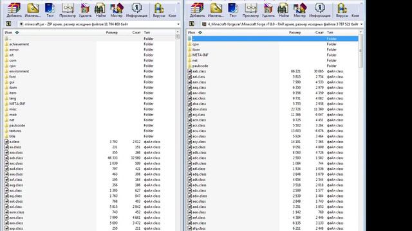412x231 pixels.
Task: Click Извлечь (Extract) icon in left minecraft.jar window
Action: point(33,10)
